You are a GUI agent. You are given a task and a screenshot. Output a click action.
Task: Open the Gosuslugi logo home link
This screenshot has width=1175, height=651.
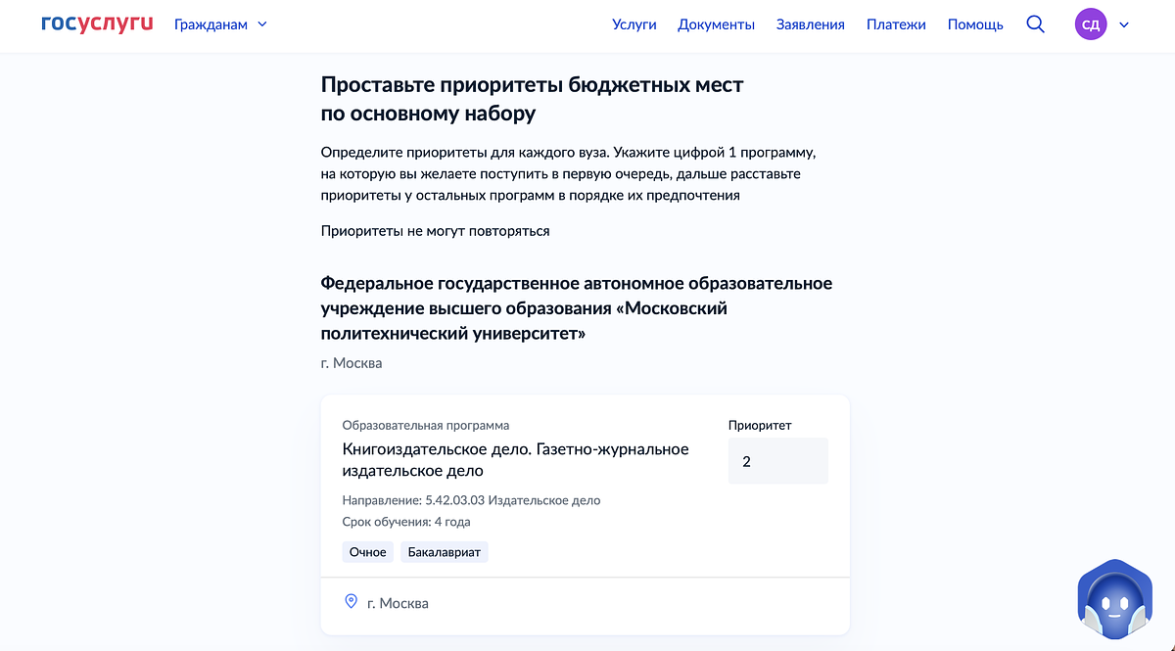pos(97,24)
